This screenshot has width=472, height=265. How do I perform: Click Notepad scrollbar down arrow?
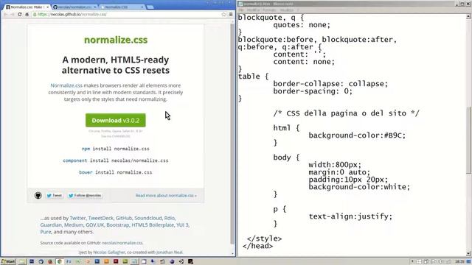click(469, 253)
